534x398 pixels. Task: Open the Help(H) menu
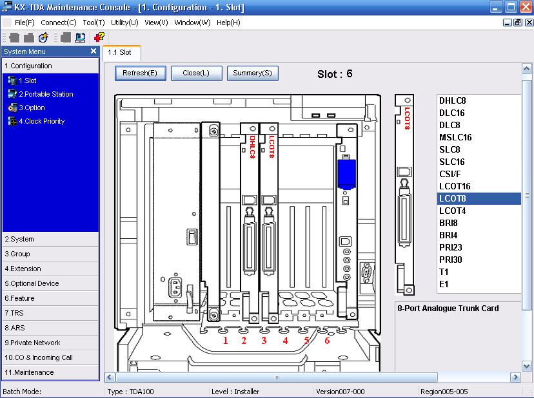pos(228,23)
